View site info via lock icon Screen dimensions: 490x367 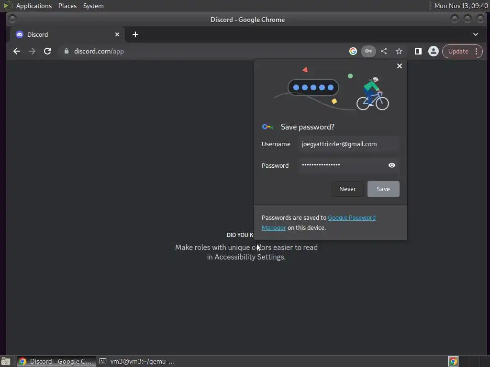pos(66,51)
